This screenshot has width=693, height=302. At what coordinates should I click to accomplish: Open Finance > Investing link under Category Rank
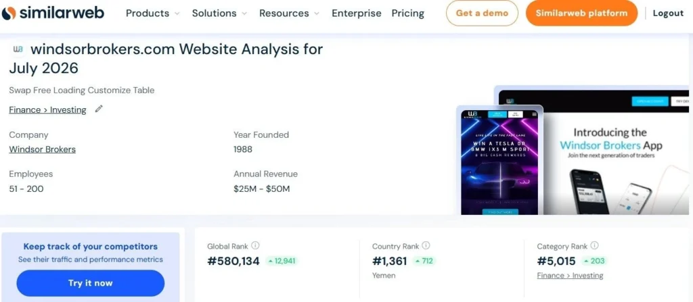coord(570,276)
